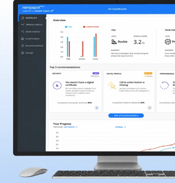This screenshot has height=183, width=175.
Task: Click the unlocked padlock Security icon
Action: click(57, 85)
